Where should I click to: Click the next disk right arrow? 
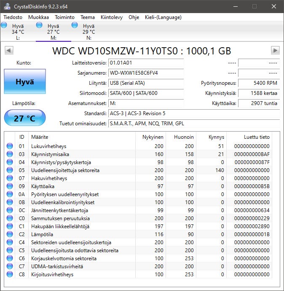click(275, 51)
